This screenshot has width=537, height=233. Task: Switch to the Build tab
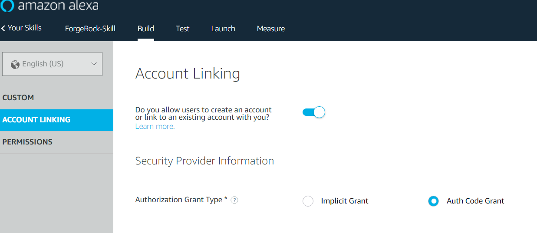(x=146, y=29)
